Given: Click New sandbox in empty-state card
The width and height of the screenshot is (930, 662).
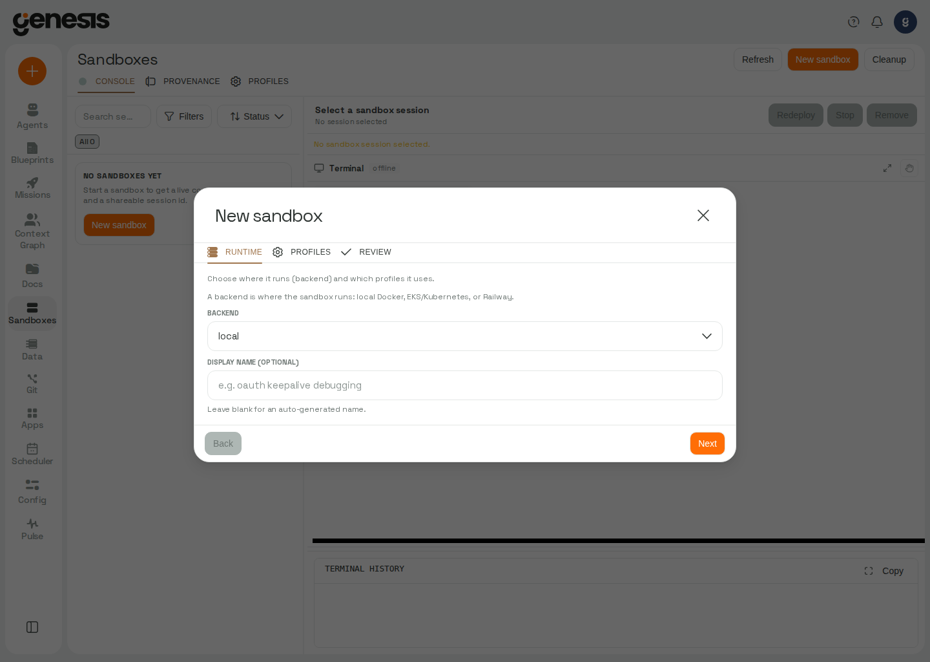Looking at the screenshot, I should [119, 225].
